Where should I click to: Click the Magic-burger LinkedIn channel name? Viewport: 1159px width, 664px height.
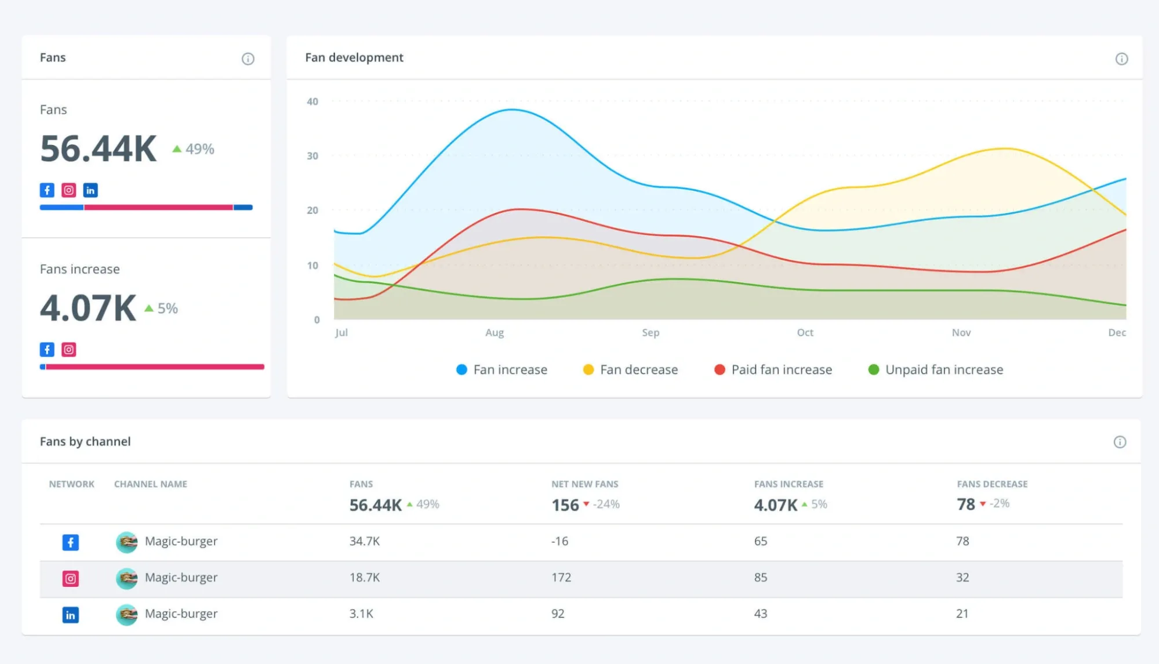(x=180, y=614)
